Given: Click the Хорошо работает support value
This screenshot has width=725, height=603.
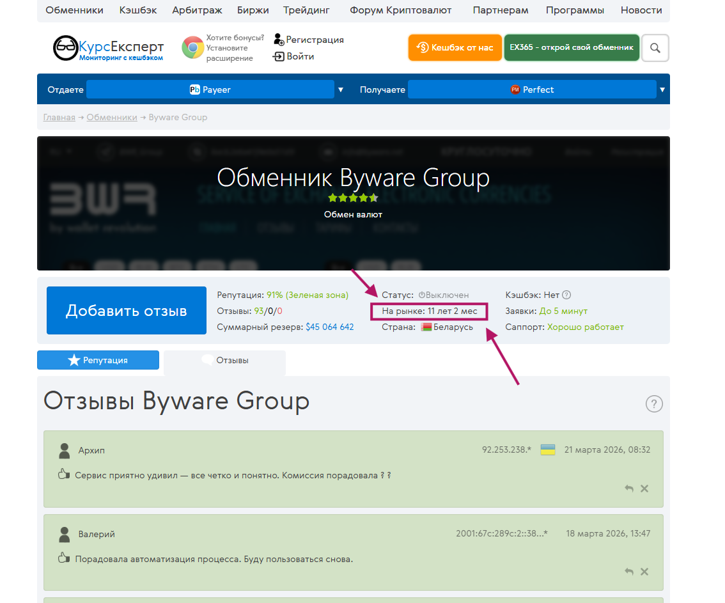Looking at the screenshot, I should click(586, 327).
